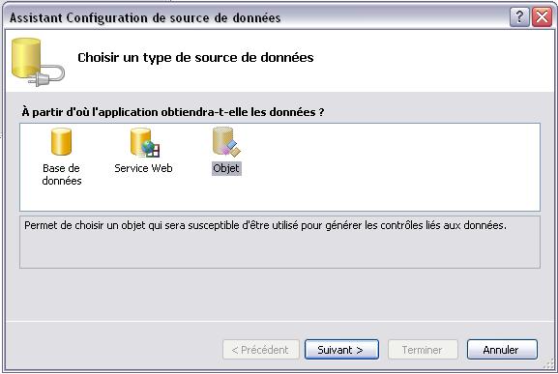The width and height of the screenshot is (558, 374).
Task: Click empty white space in the data source list
Action: (x=392, y=167)
